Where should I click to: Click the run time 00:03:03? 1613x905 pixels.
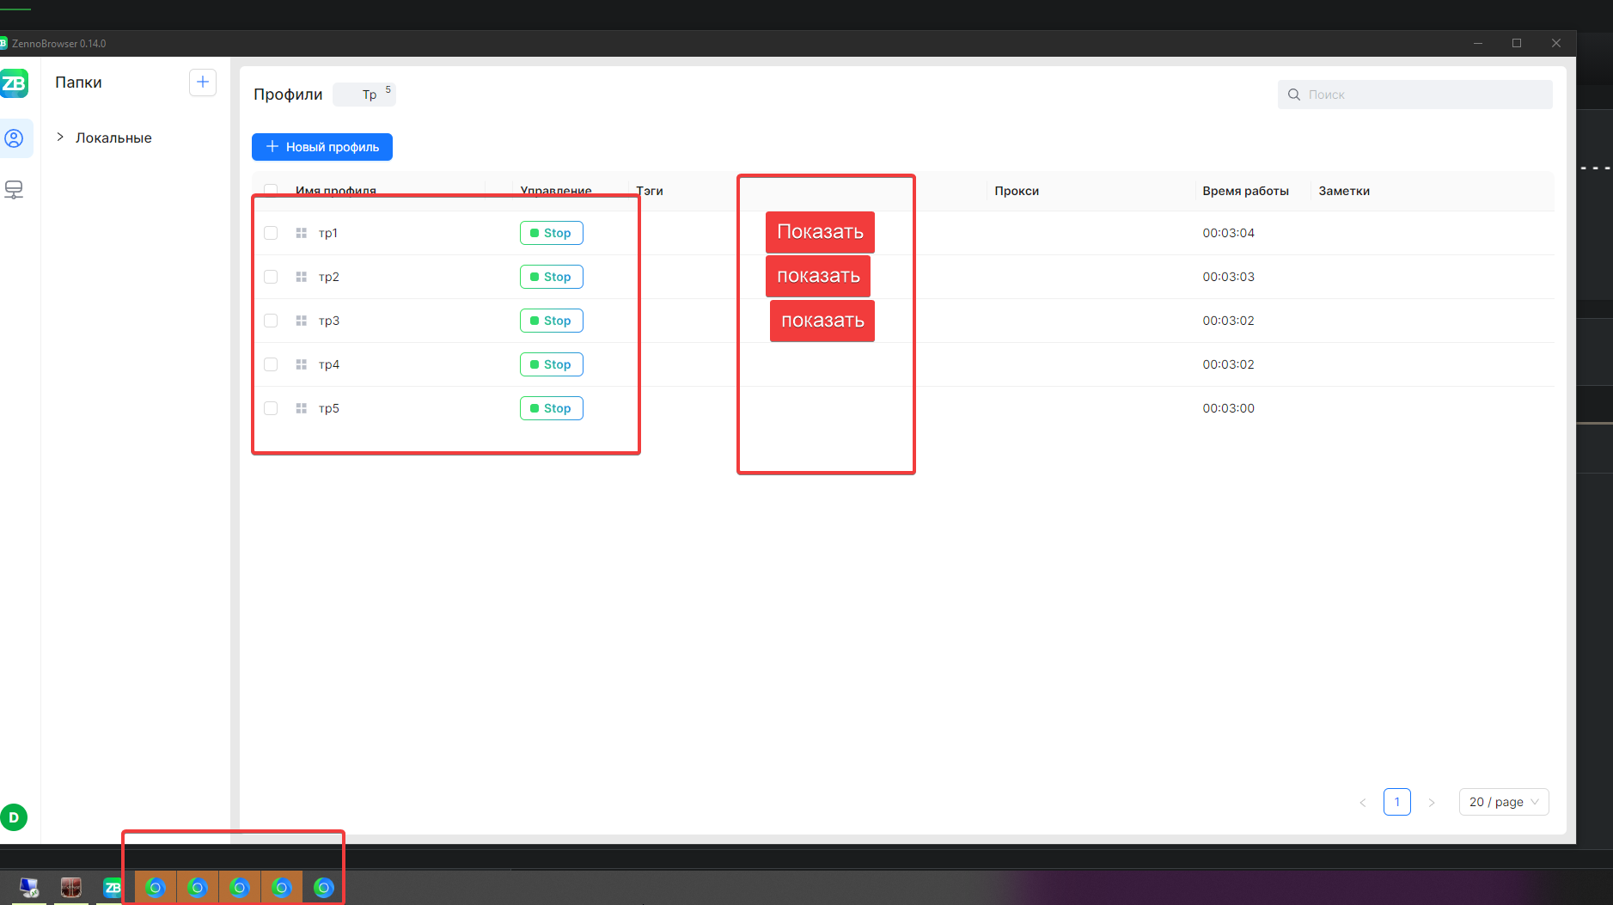click(x=1229, y=277)
